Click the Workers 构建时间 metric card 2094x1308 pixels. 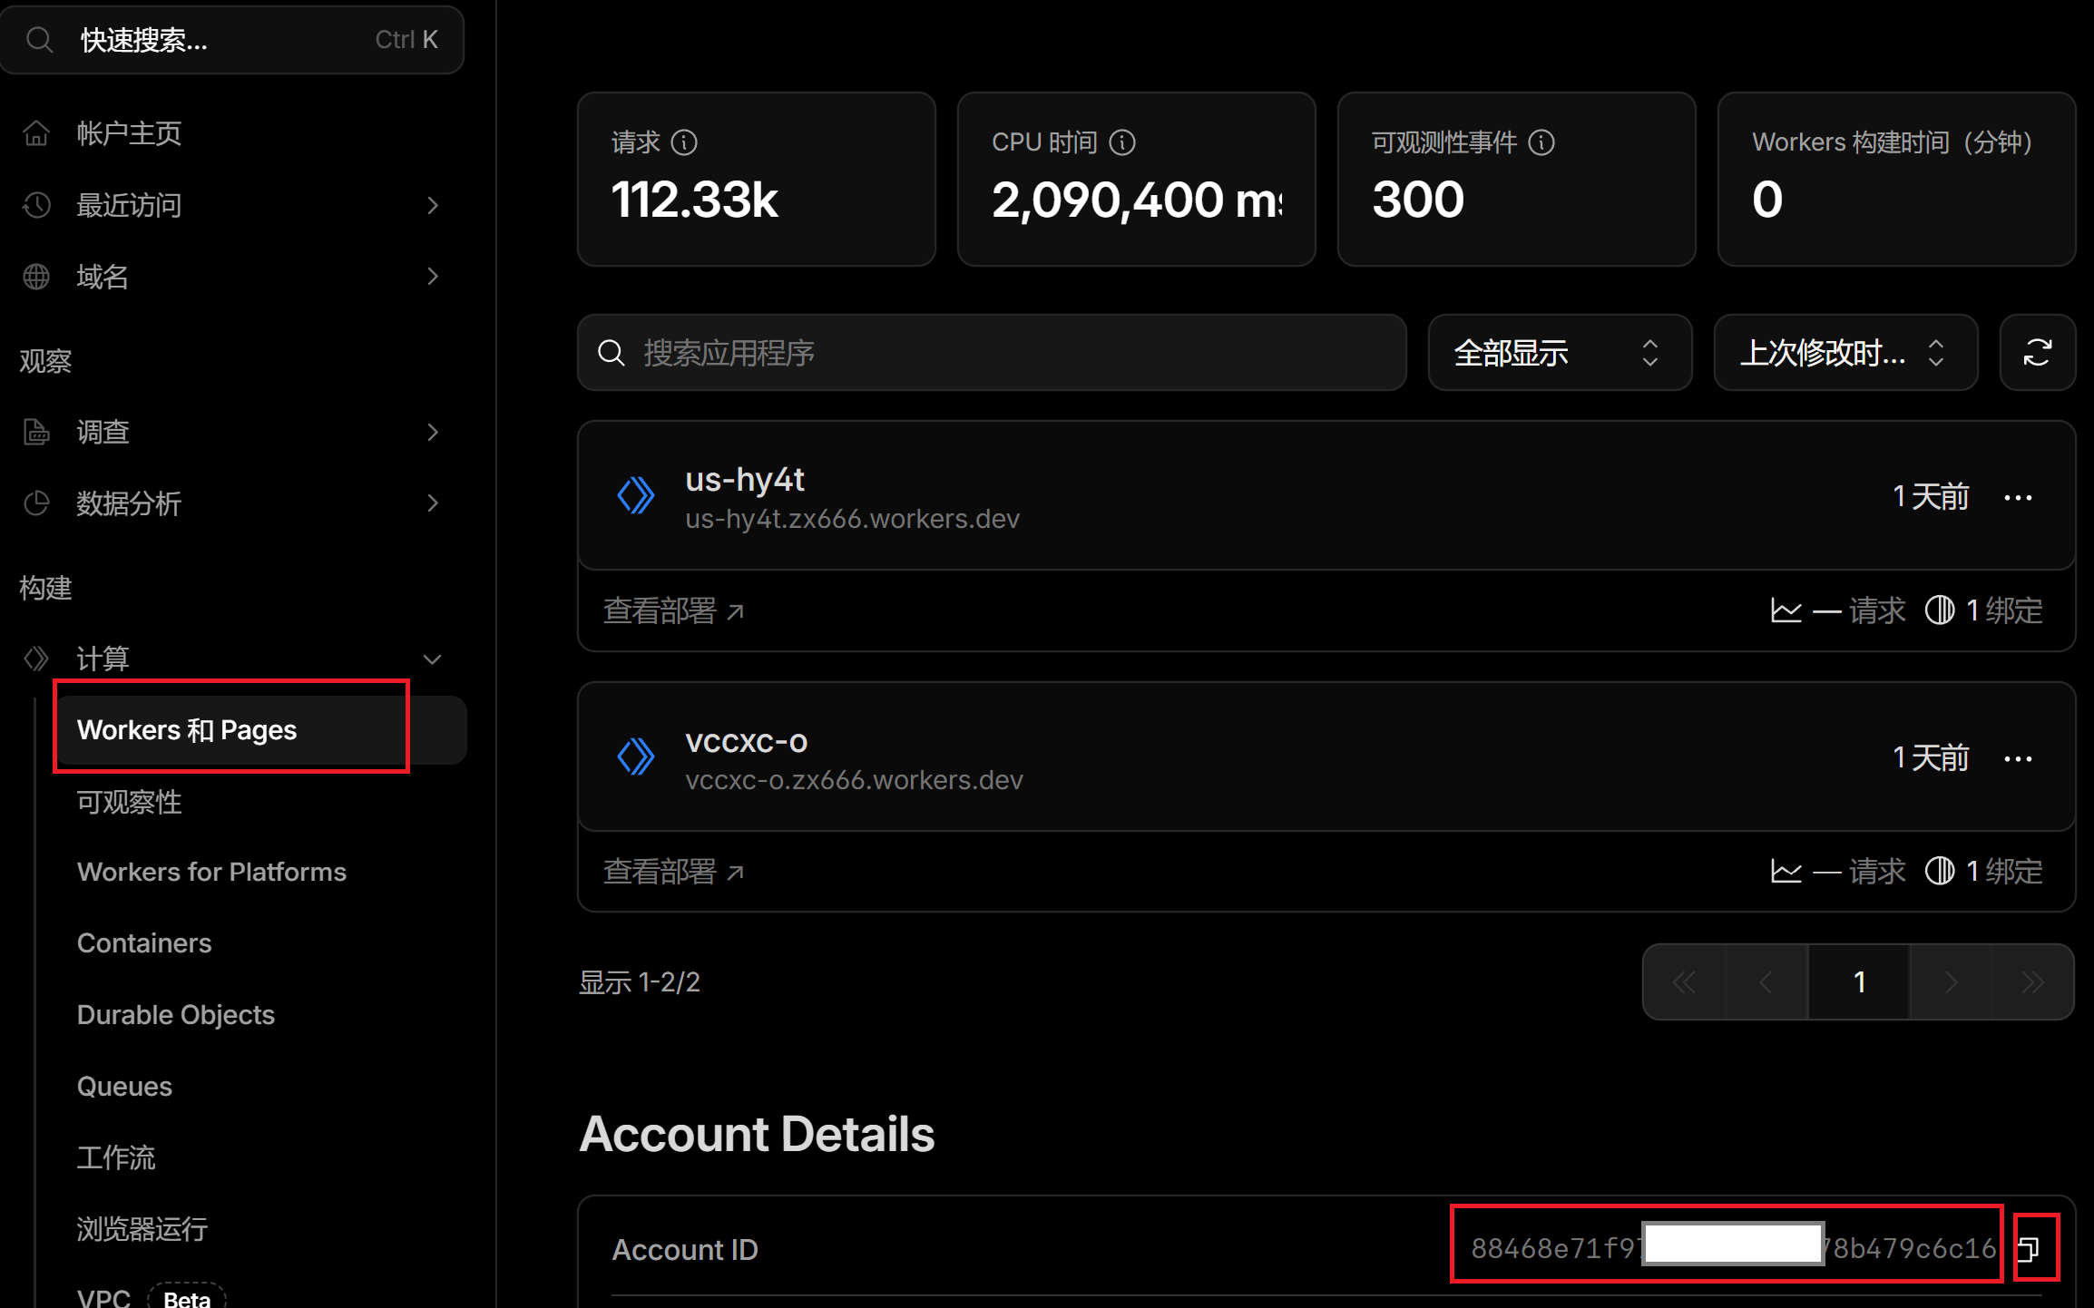click(1897, 179)
